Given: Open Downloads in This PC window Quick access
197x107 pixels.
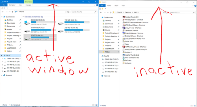Looking at the screenshot, I should coord(11,23).
